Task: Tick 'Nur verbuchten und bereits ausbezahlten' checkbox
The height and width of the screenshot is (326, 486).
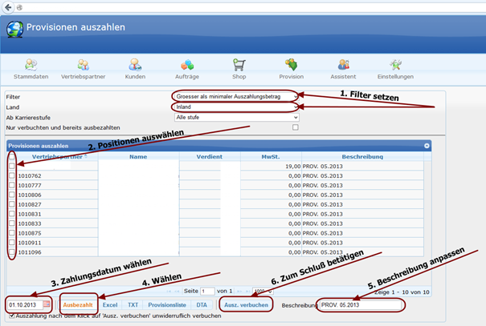Action: click(295, 127)
